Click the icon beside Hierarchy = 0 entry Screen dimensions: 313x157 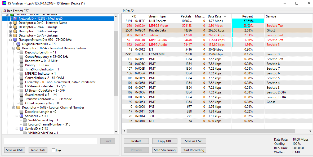coord(21,82)
